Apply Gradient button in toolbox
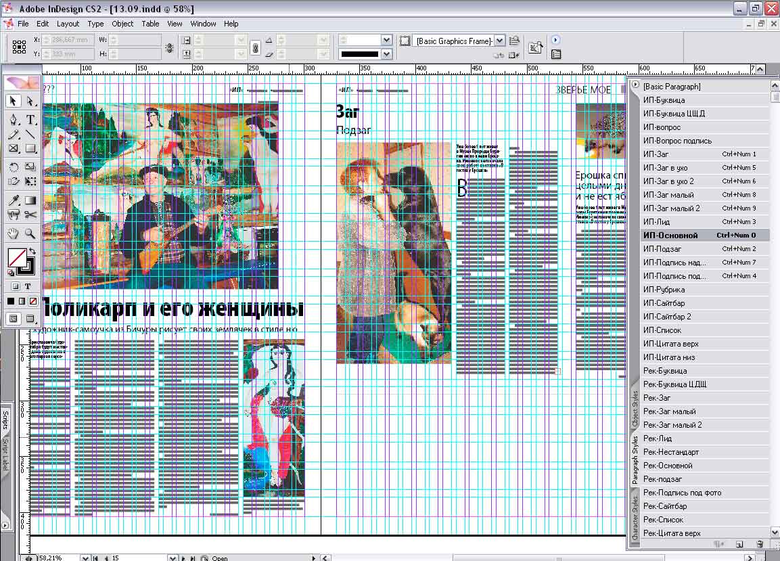This screenshot has height=561, width=780. pyautogui.click(x=22, y=301)
